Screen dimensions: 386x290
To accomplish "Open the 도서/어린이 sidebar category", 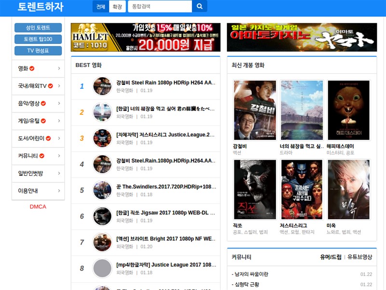I will [38, 138].
